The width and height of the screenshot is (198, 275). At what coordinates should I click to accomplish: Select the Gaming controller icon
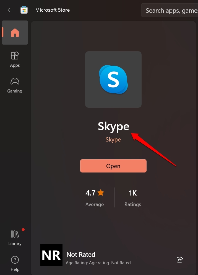[15, 82]
